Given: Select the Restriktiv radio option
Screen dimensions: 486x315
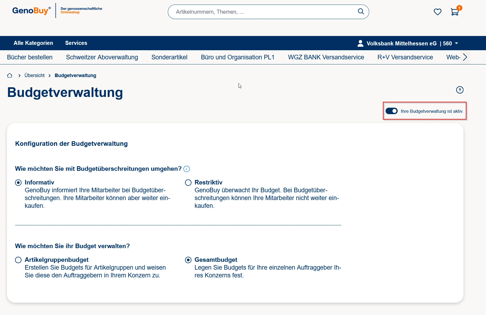Looking at the screenshot, I should click(x=188, y=183).
